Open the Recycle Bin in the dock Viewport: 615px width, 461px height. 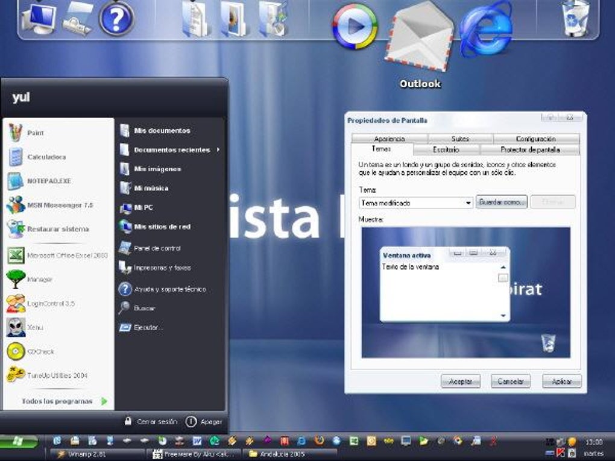(x=575, y=19)
